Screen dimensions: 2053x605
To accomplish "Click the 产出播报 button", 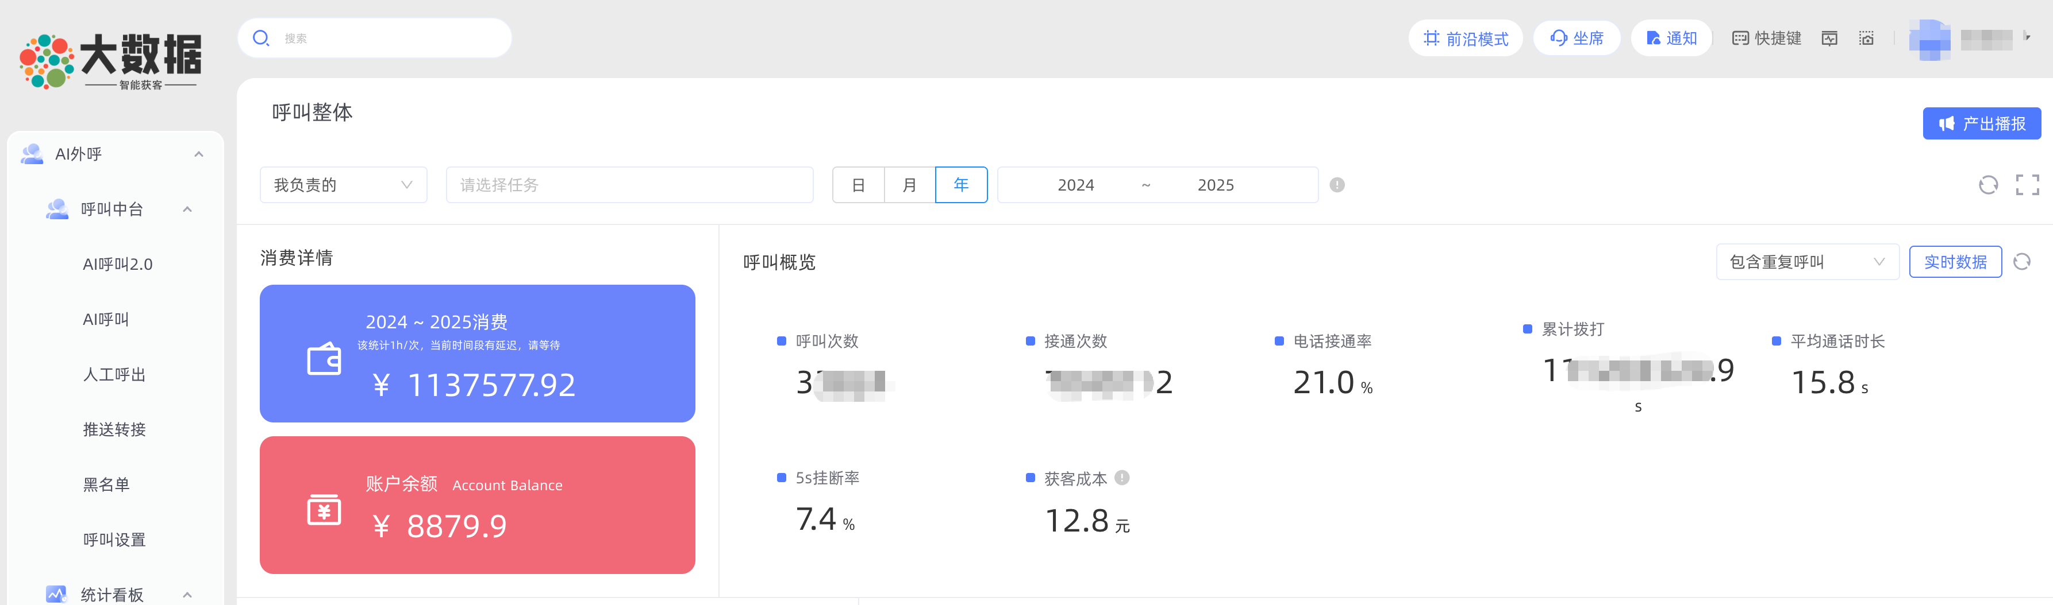I will coord(1981,123).
